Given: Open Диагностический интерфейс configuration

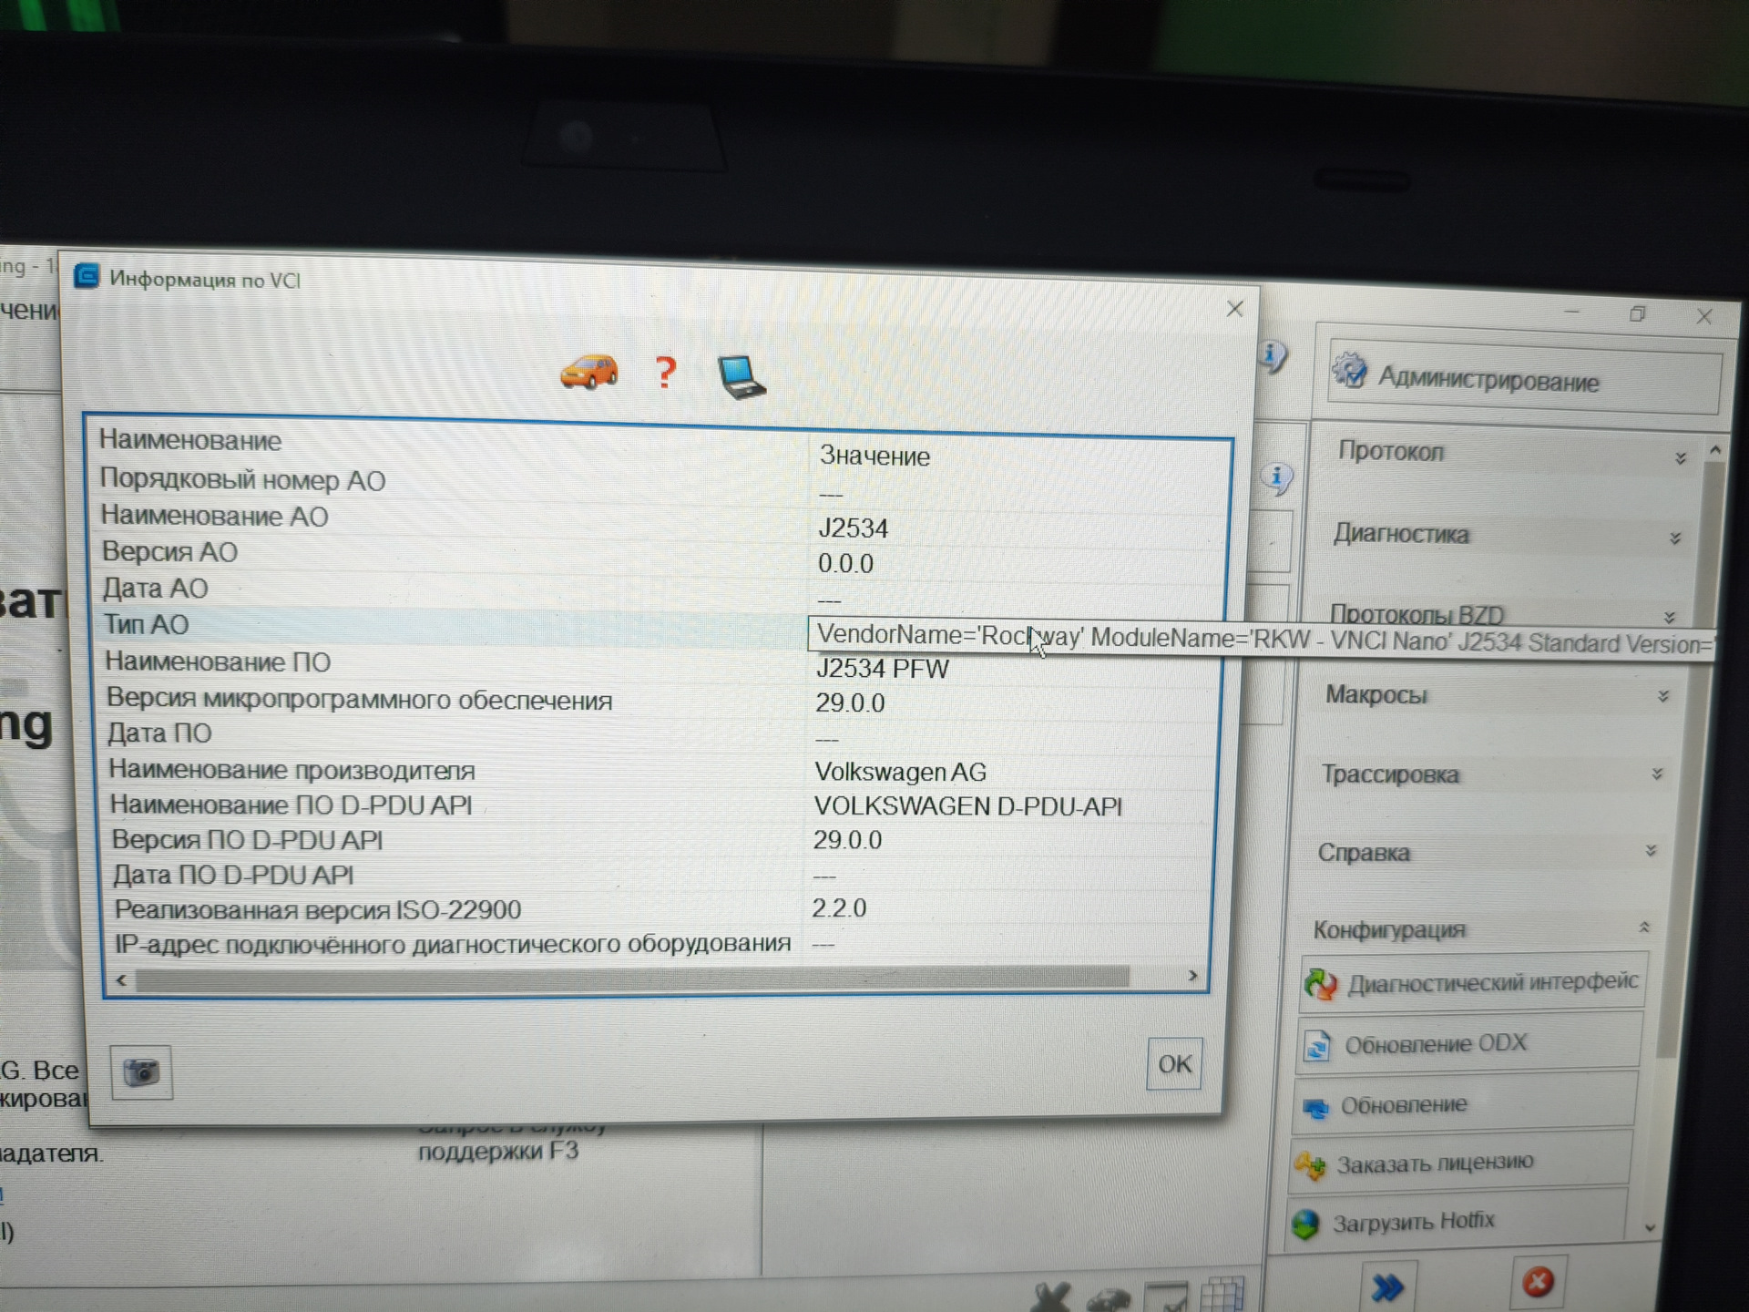Looking at the screenshot, I should (1473, 982).
